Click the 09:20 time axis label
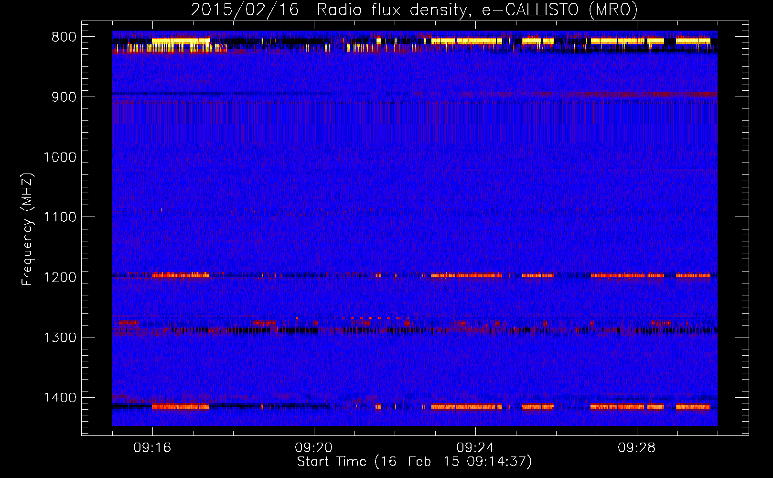This screenshot has height=478, width=773. pyautogui.click(x=313, y=448)
